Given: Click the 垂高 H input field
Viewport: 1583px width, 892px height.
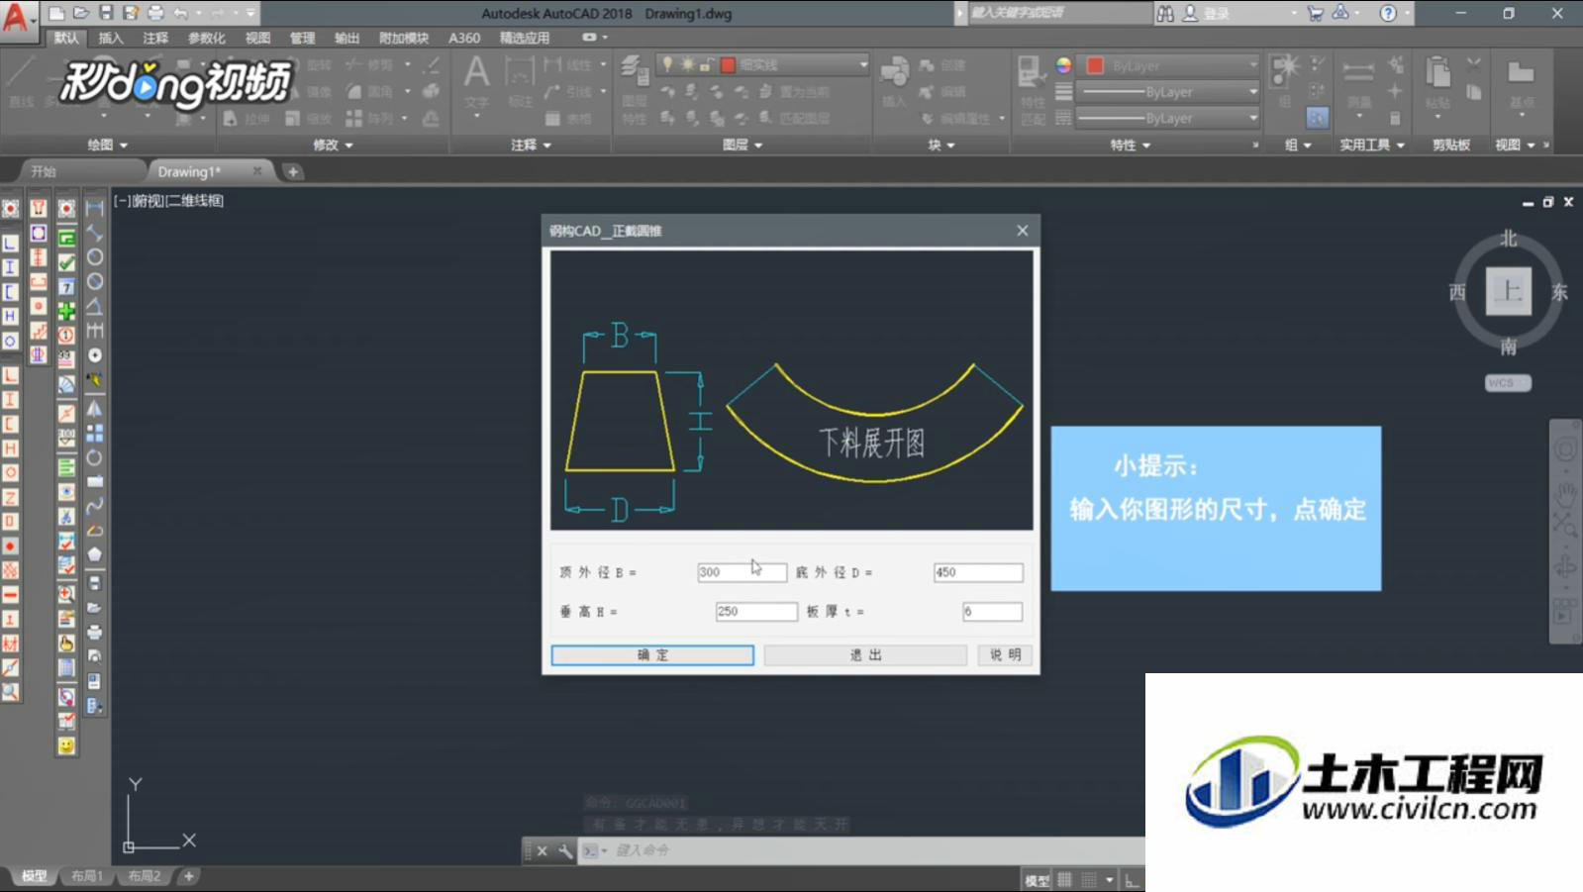Looking at the screenshot, I should pos(756,612).
